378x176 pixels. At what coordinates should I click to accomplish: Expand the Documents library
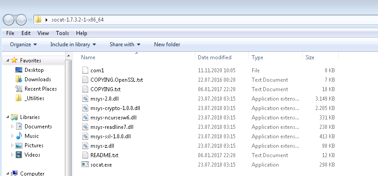coord(12,127)
